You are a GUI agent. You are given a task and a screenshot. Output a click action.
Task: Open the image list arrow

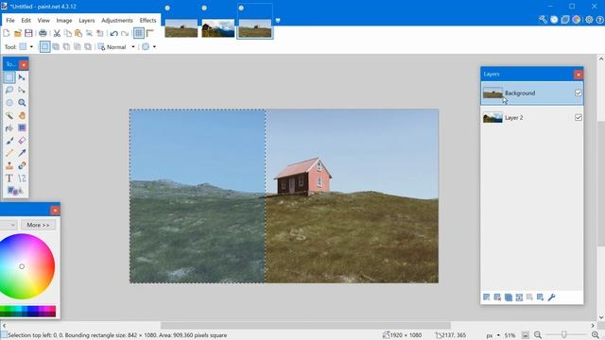(x=278, y=21)
